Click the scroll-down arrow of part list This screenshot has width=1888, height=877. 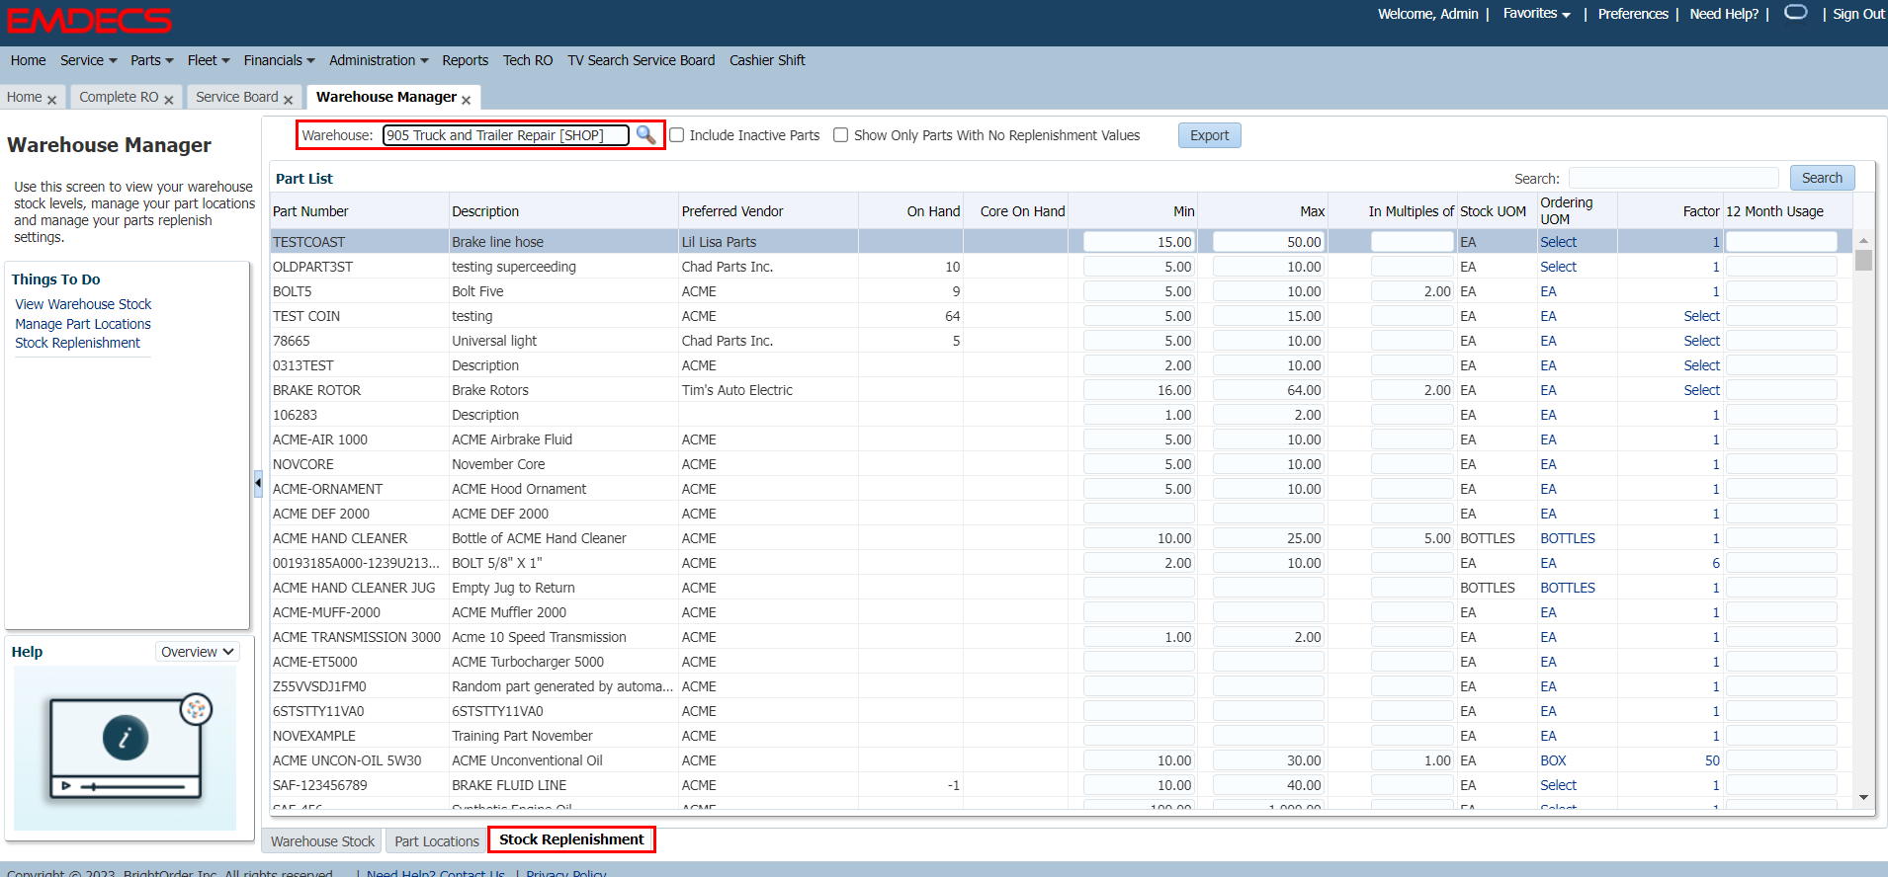(1863, 797)
